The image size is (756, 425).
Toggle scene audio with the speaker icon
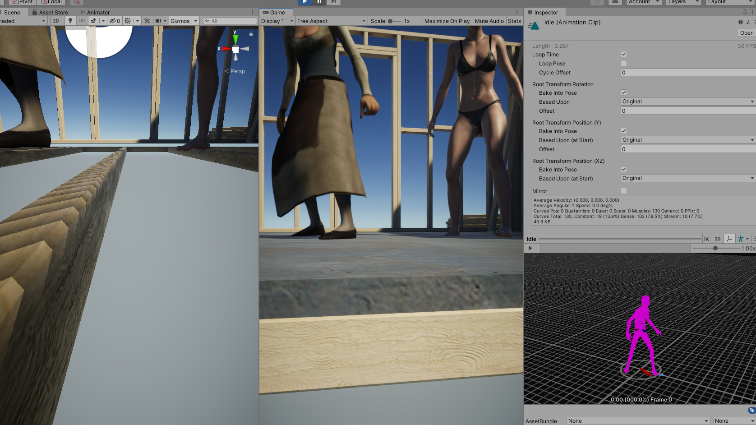click(x=82, y=21)
